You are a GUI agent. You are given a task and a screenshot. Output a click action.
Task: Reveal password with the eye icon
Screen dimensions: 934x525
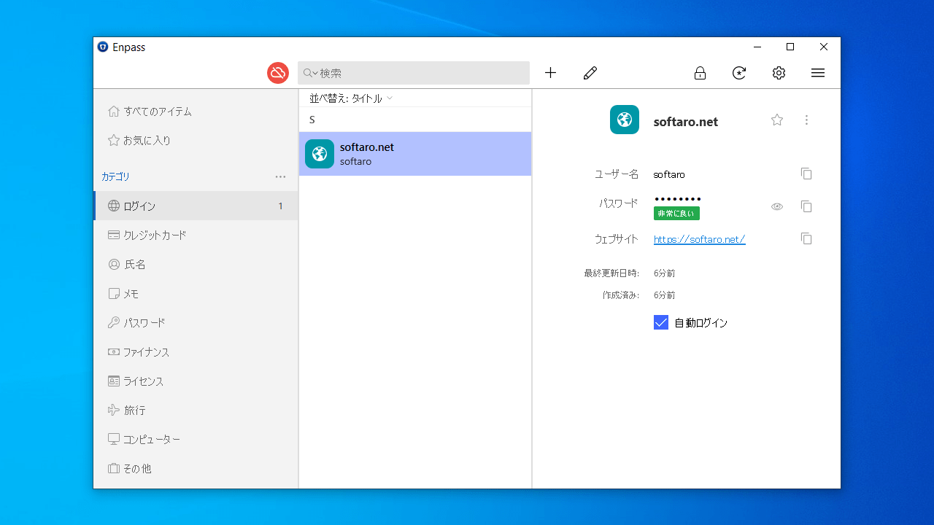[777, 206]
